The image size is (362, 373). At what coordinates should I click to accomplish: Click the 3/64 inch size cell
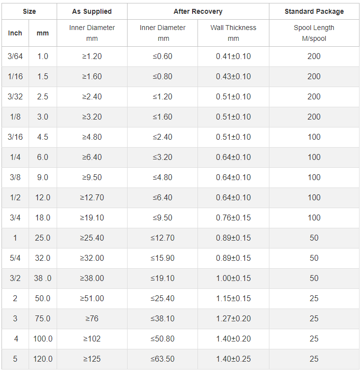[15, 57]
